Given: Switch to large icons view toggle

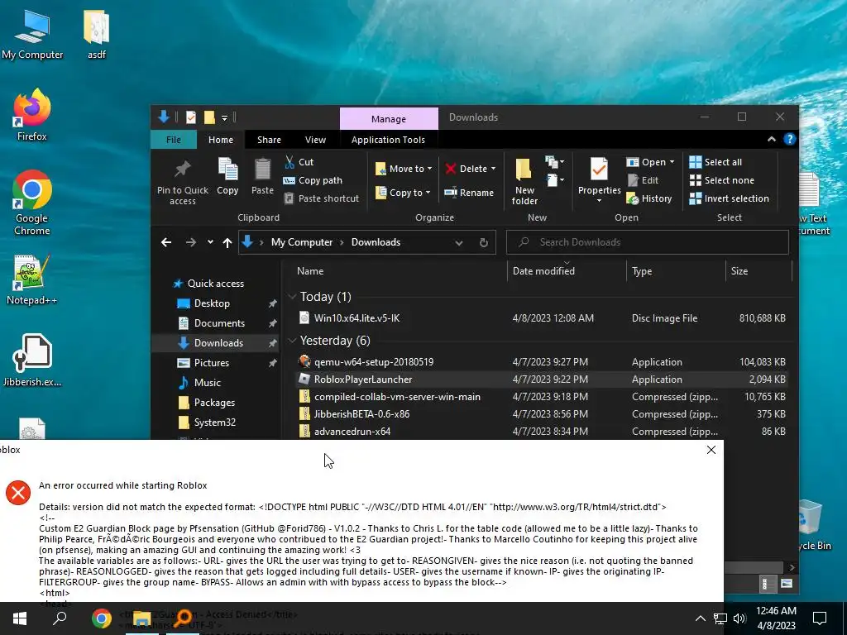Looking at the screenshot, I should click(787, 583).
